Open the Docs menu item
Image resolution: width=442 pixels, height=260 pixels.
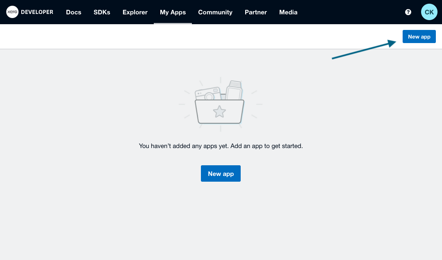click(x=74, y=12)
